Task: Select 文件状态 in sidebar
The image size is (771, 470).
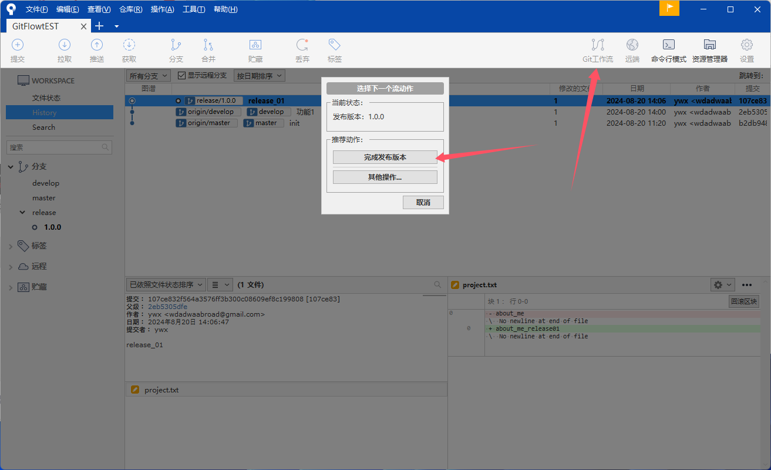Action: tap(46, 98)
